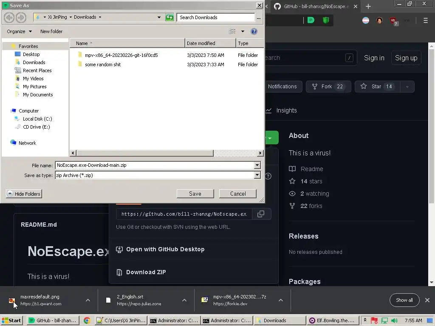Sort files by Type column
The image size is (435, 326).
tap(250, 43)
